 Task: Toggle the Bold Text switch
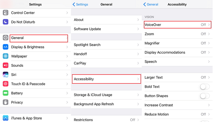point(204,87)
